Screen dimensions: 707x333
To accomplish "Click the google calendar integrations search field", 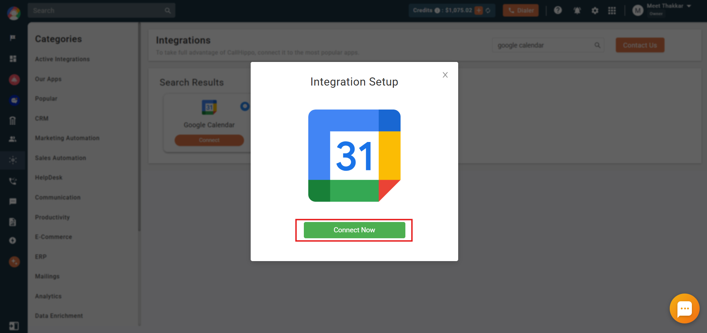I will point(548,45).
